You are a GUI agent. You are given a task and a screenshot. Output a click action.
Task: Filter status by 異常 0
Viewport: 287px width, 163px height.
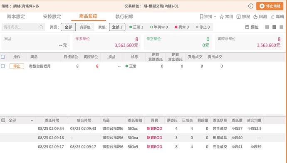[x=182, y=27]
